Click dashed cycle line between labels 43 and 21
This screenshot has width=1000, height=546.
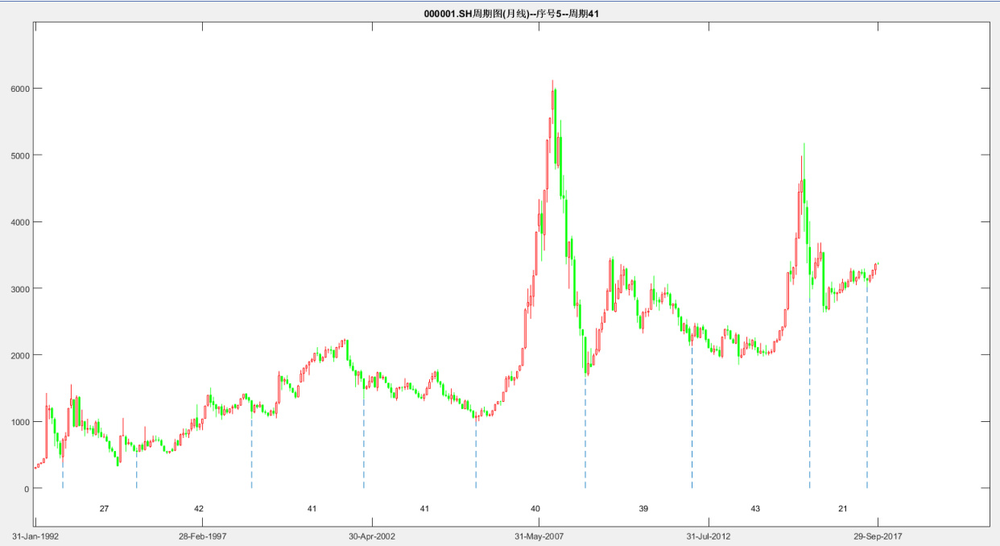click(809, 403)
